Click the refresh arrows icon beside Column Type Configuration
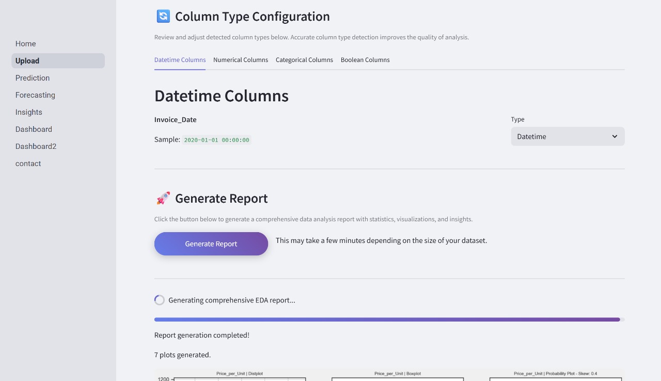Screen dimensions: 661x381 click(x=163, y=17)
